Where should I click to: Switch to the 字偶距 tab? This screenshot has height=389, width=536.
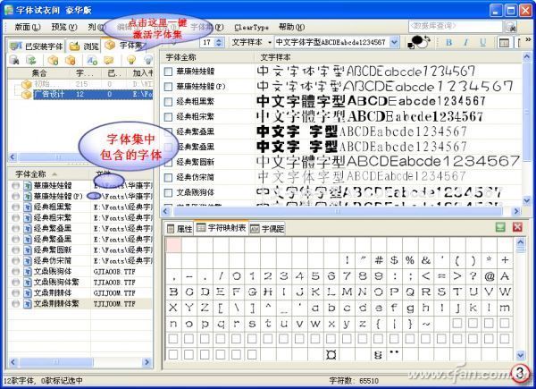(267, 228)
